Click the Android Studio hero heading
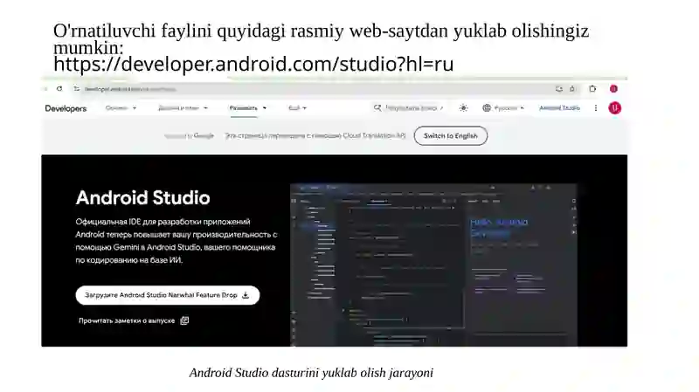Screen dimensions: 699x392 point(142,198)
